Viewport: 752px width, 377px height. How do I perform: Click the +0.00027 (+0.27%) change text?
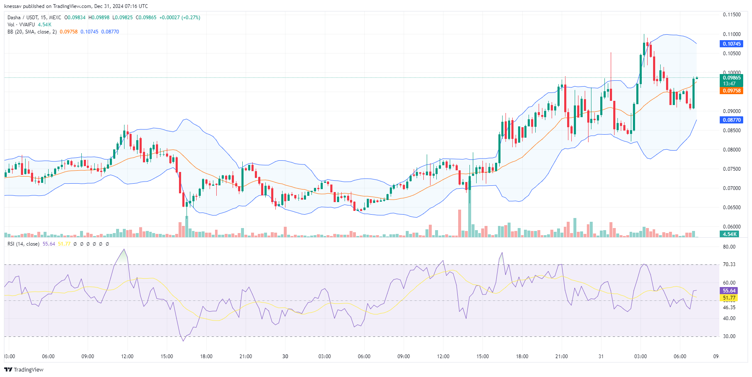pyautogui.click(x=180, y=18)
